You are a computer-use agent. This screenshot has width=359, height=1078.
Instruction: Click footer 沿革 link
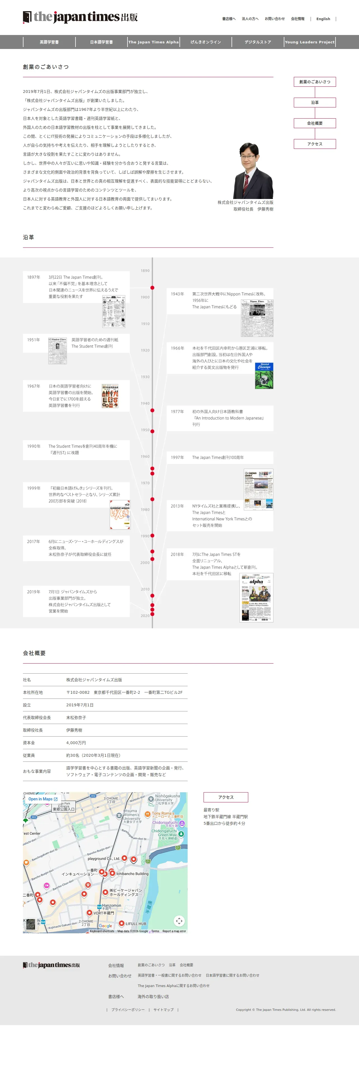tap(172, 965)
